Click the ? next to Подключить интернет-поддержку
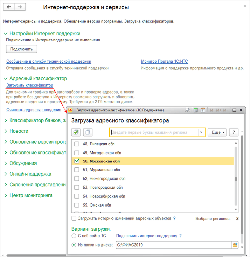Screen dimensions: 250x257 pyautogui.click(x=180, y=236)
